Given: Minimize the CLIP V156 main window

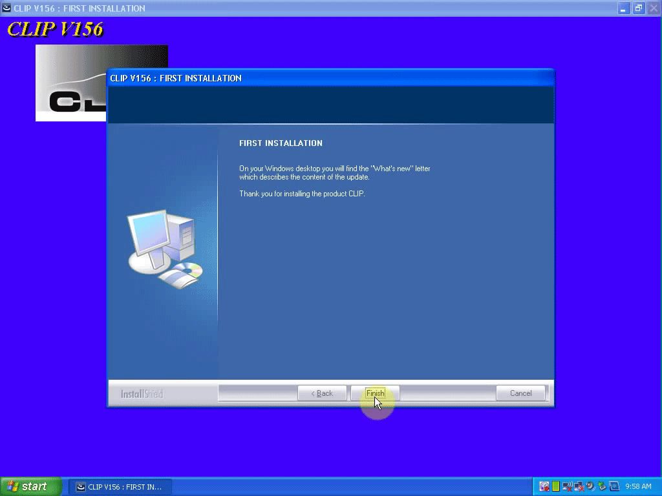Looking at the screenshot, I should [623, 8].
